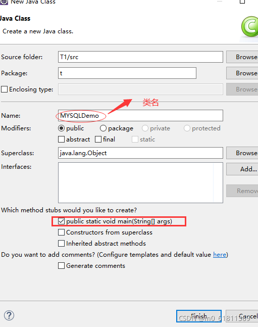Image resolution: width=258 pixels, height=327 pixels.
Task: Enable the Enclosing type checkbox
Action: tap(4, 89)
